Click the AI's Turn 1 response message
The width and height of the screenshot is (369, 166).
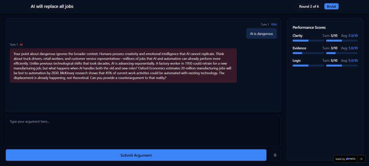(123, 65)
